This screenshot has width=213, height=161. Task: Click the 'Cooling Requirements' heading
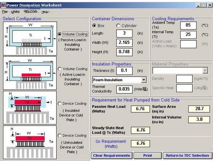[x=173, y=19]
